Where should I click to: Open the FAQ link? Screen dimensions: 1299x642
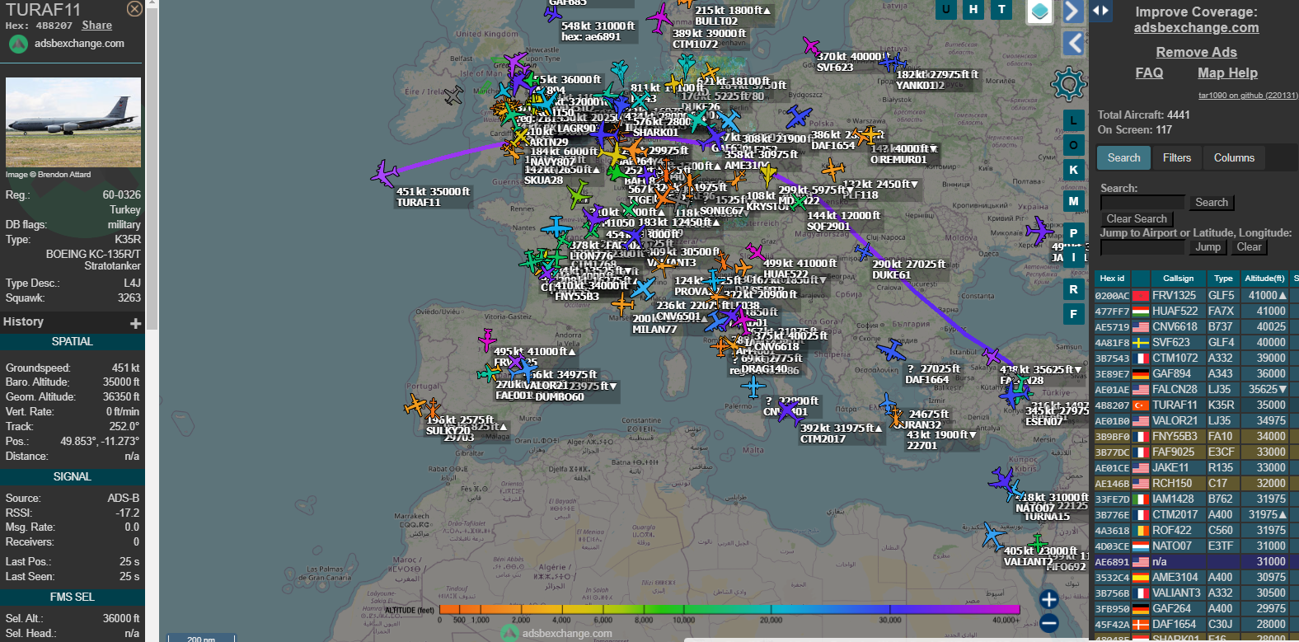click(x=1149, y=73)
